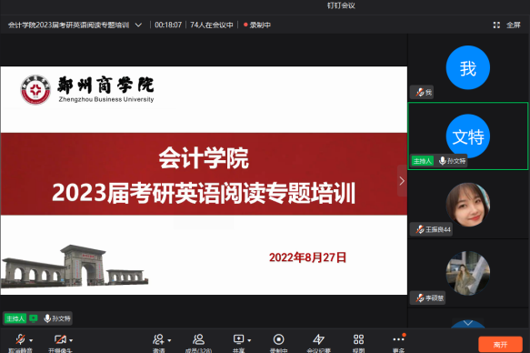Select the 王振良44 participant avatar
This screenshot has width=530, height=353.
(x=468, y=205)
